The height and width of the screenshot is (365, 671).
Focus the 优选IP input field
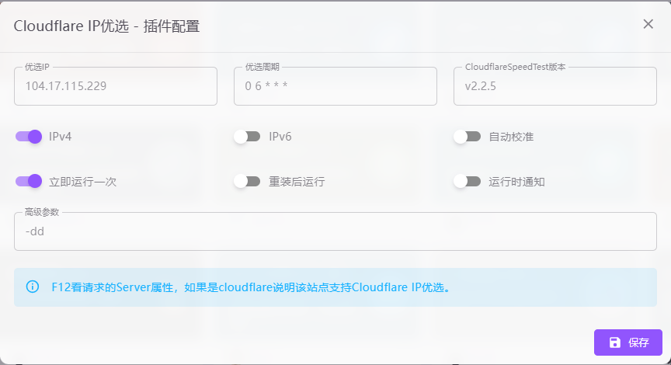tap(115, 86)
